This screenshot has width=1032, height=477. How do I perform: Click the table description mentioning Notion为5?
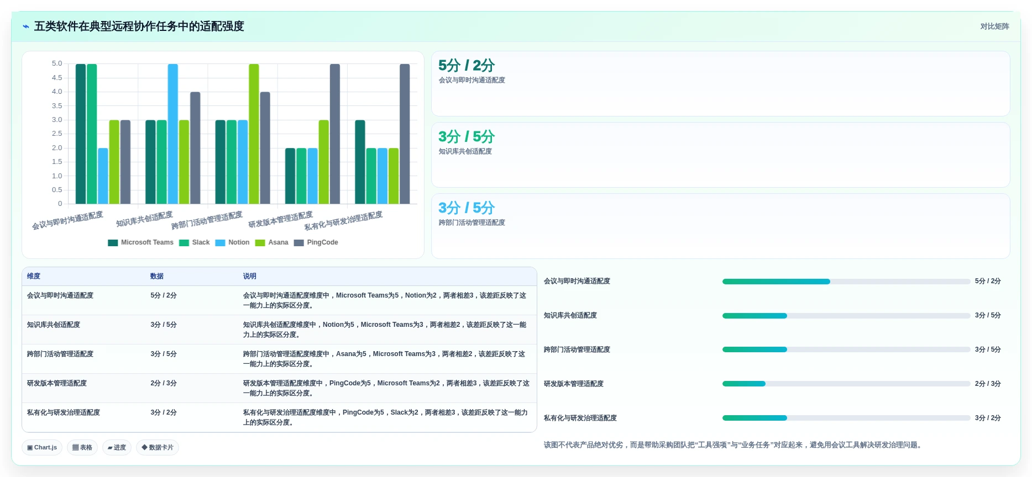tap(385, 330)
